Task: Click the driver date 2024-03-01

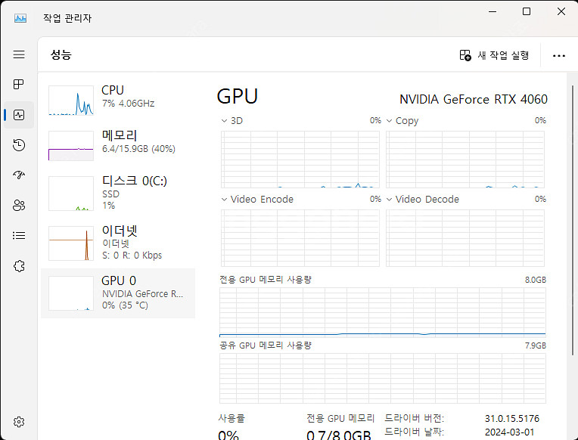Action: tap(509, 432)
